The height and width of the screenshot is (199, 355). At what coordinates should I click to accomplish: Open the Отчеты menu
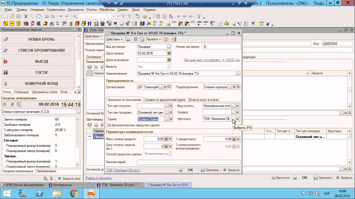pyautogui.click(x=91, y=9)
